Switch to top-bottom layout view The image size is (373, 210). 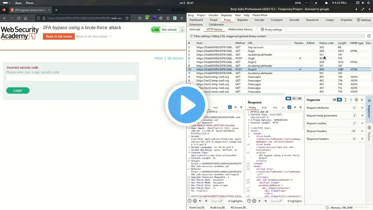pos(294,99)
